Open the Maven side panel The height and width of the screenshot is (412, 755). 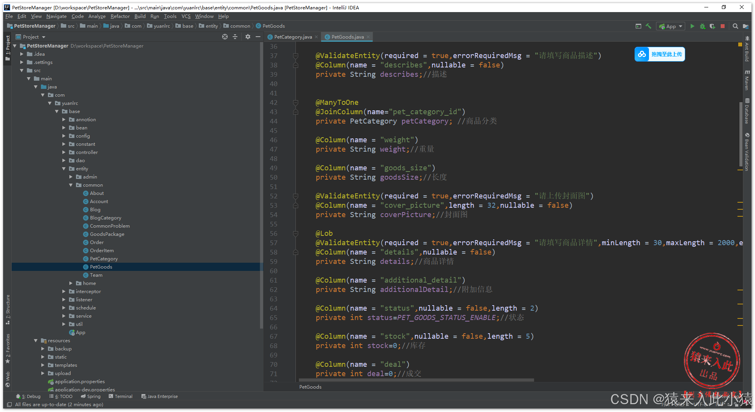click(x=747, y=80)
